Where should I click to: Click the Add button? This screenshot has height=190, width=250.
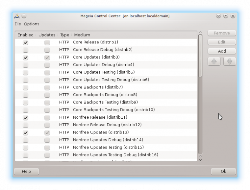(222, 51)
